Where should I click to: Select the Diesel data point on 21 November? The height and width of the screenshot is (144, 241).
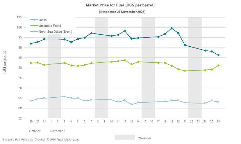(x=185, y=45)
